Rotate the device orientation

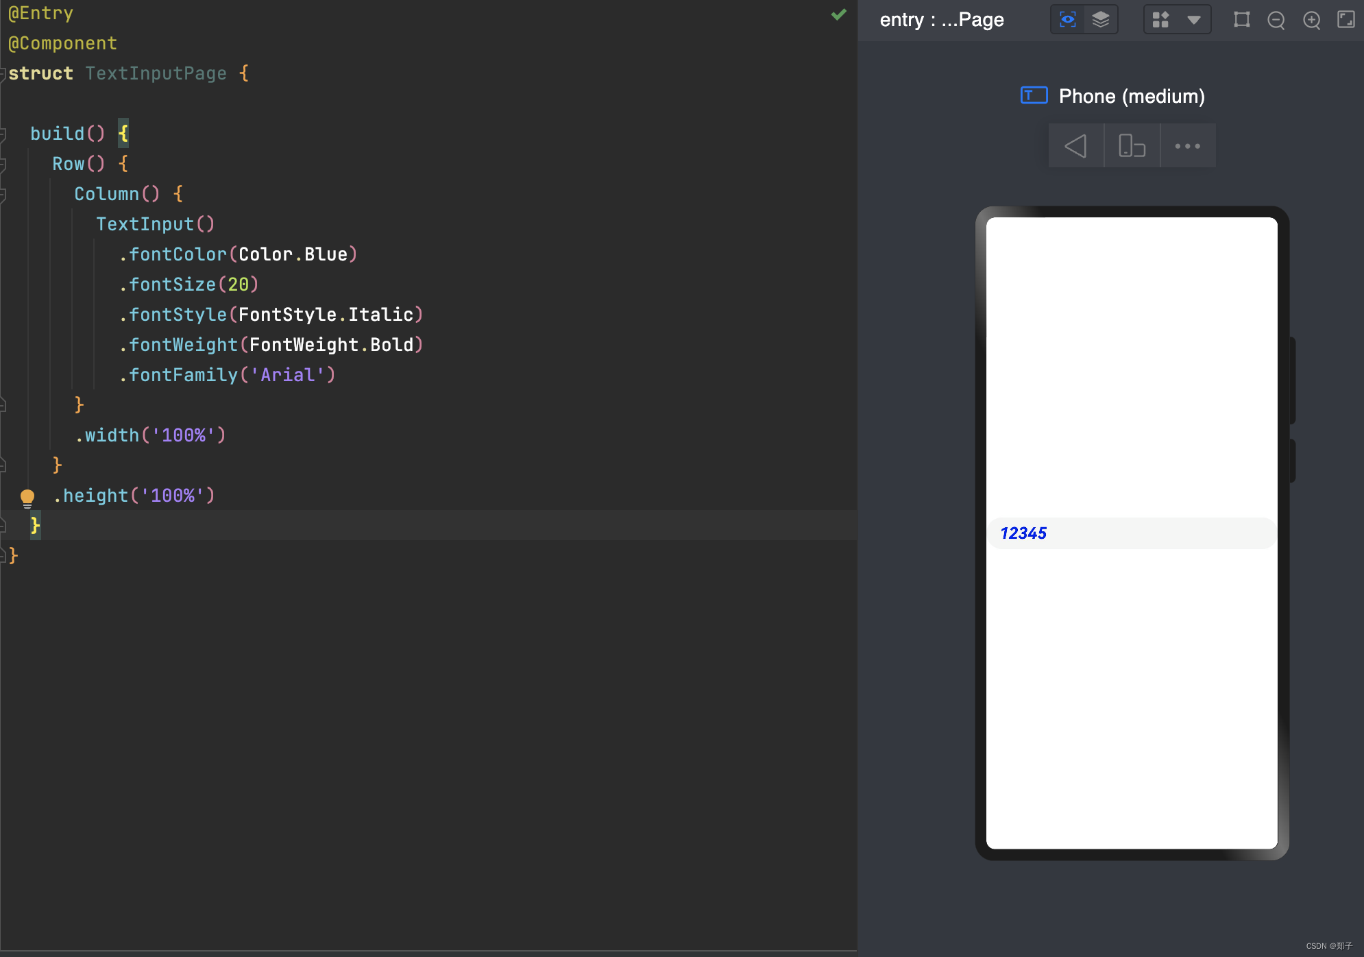click(x=1132, y=146)
